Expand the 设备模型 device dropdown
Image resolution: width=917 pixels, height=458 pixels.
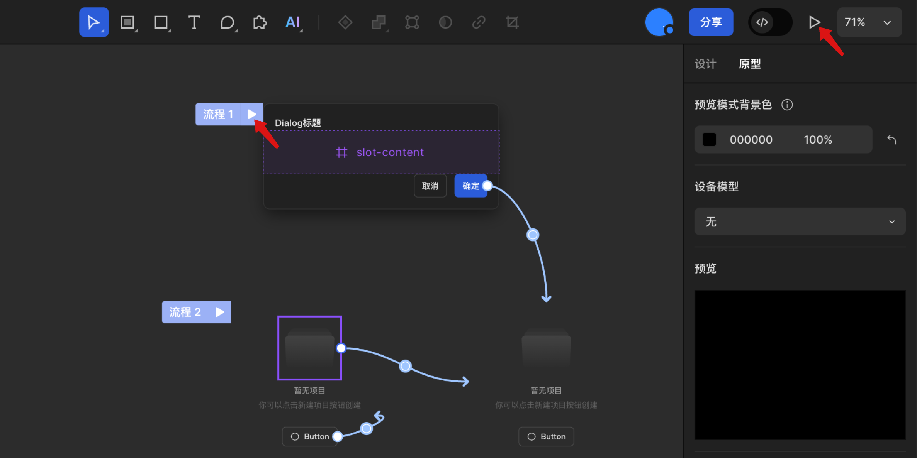(800, 222)
